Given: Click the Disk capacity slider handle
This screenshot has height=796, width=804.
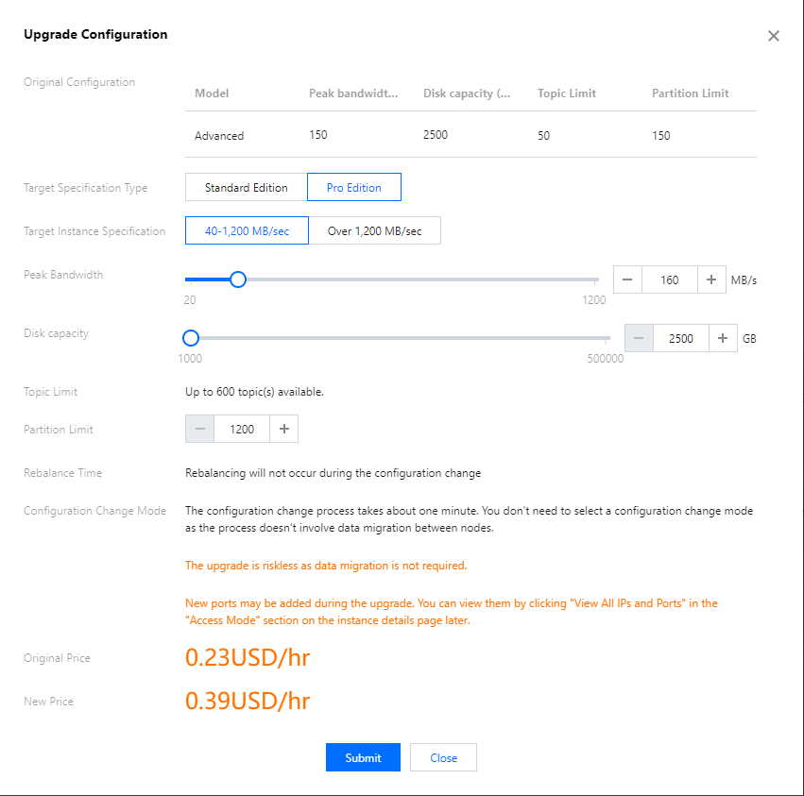Looking at the screenshot, I should click(190, 337).
